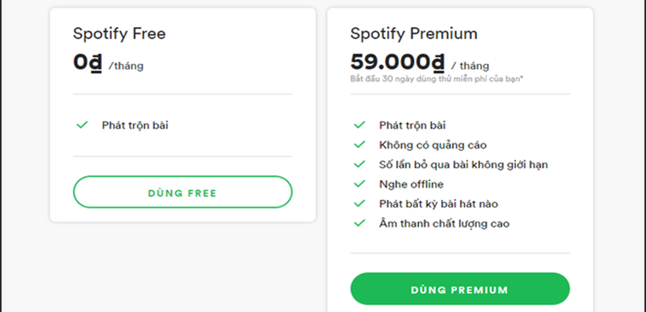Click checkmark next to Phát trộn bài in Premium
This screenshot has height=312, width=646.
click(360, 125)
